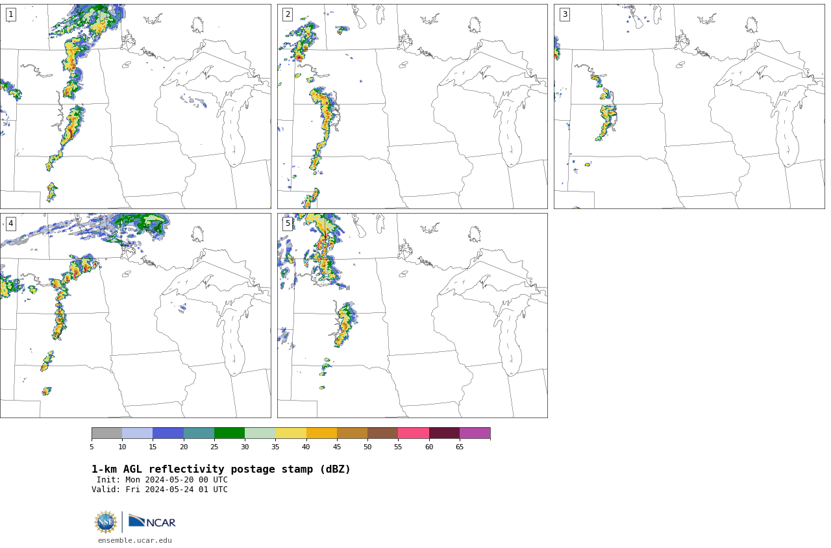Click the number 2 label in panel two
The width and height of the screenshot is (831, 548).
click(x=288, y=14)
